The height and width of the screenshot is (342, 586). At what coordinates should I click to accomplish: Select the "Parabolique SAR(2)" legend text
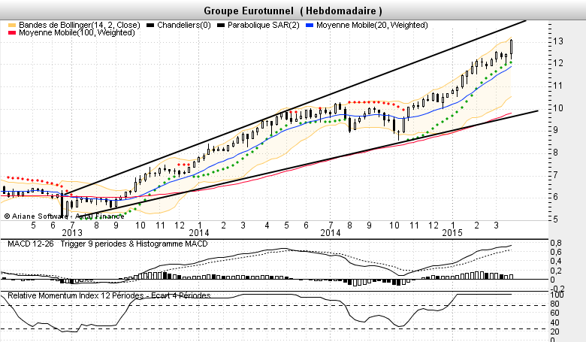click(264, 25)
